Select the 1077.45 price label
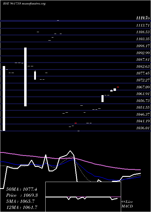This screenshot has width=151, height=212. pyautogui.click(x=143, y=73)
